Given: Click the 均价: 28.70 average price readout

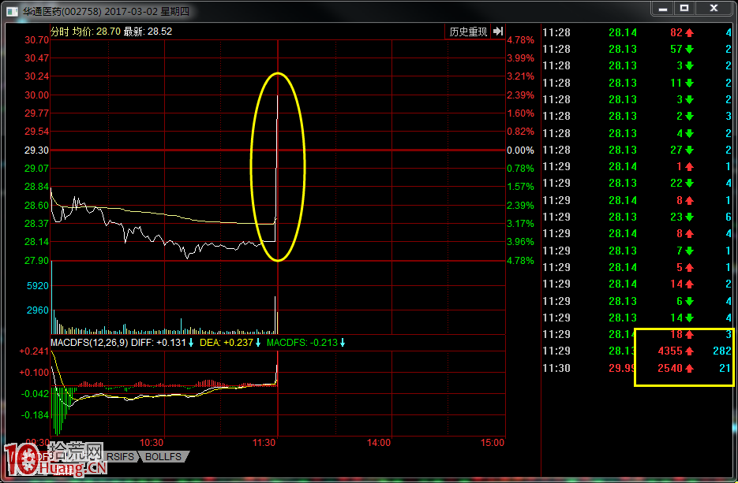Looking at the screenshot, I should pyautogui.click(x=96, y=32).
